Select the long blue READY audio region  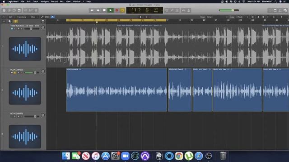(x=117, y=90)
